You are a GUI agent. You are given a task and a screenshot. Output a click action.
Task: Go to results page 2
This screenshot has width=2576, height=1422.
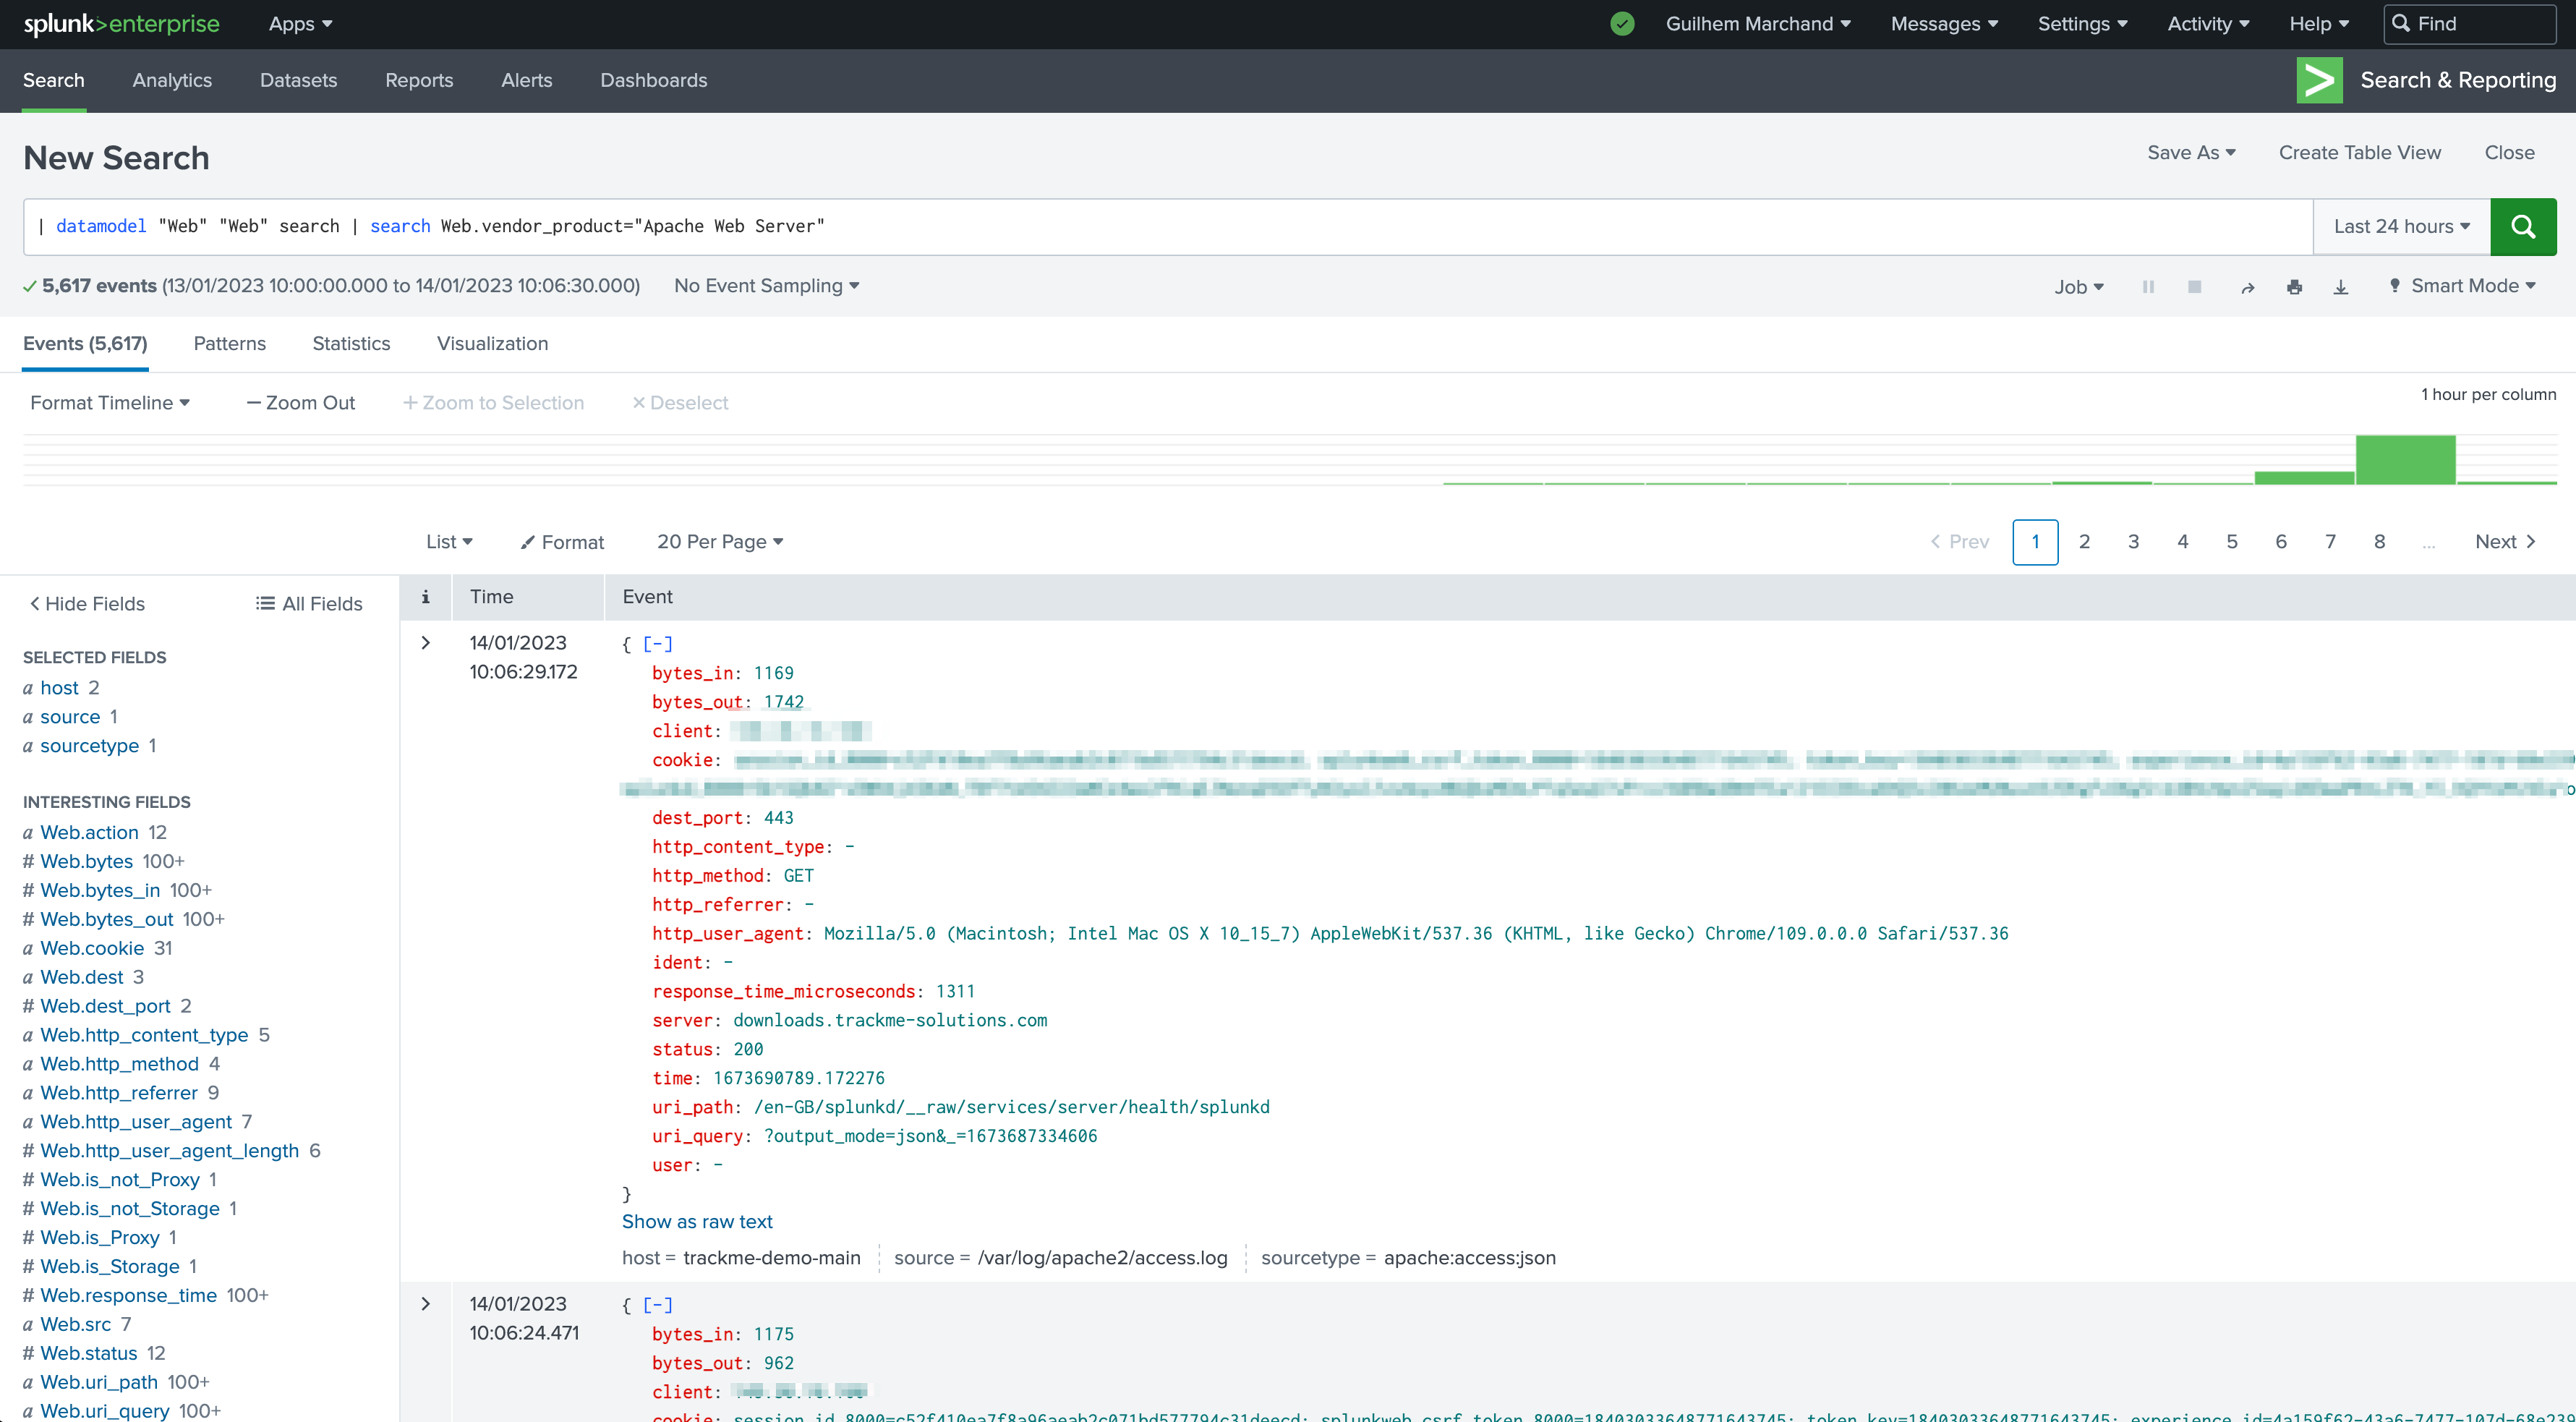click(x=2084, y=542)
